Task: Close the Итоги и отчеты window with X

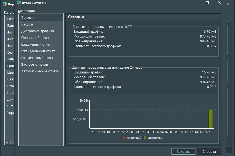Action: click(x=220, y=3)
